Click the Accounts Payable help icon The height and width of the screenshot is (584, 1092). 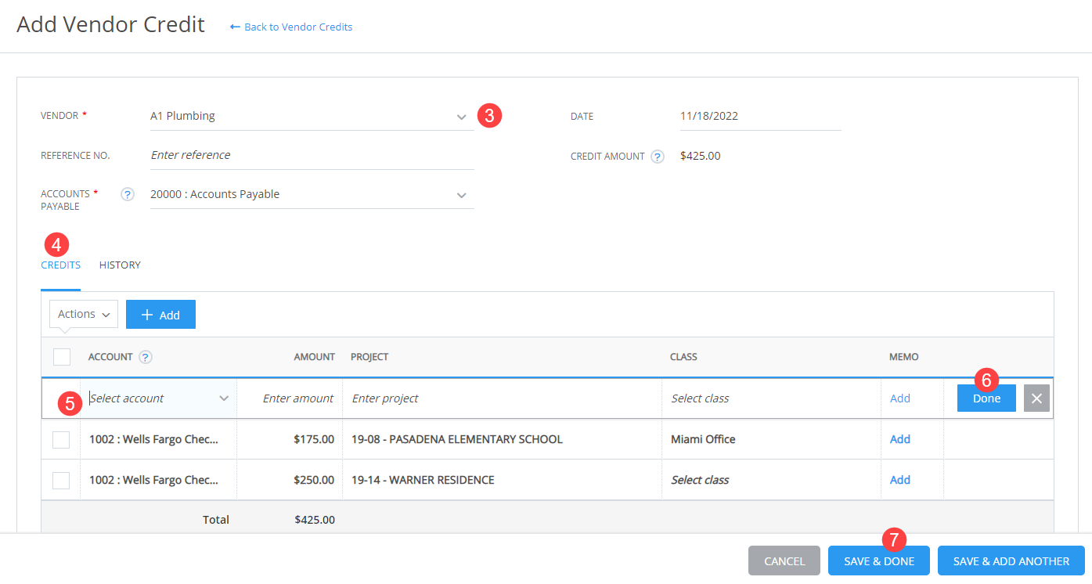point(128,194)
